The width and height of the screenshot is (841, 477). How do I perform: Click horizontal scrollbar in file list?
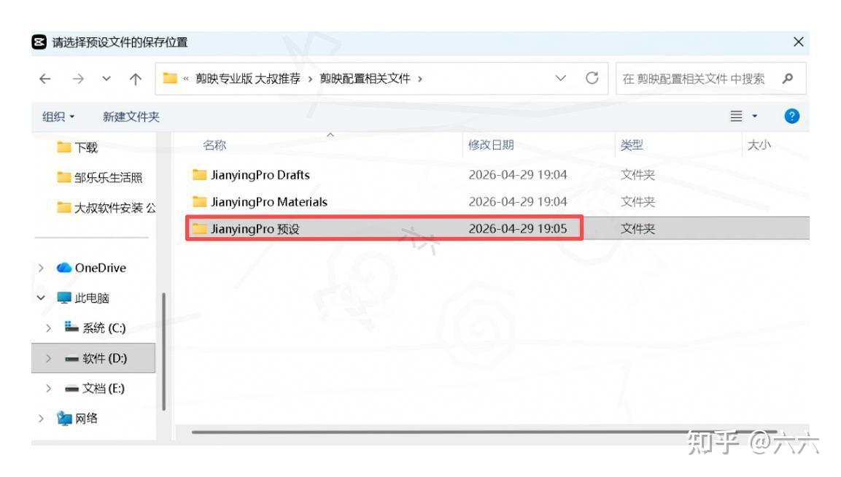(x=483, y=431)
